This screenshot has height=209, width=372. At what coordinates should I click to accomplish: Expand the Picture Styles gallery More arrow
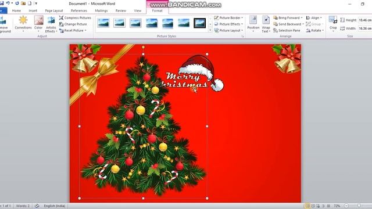210,30
